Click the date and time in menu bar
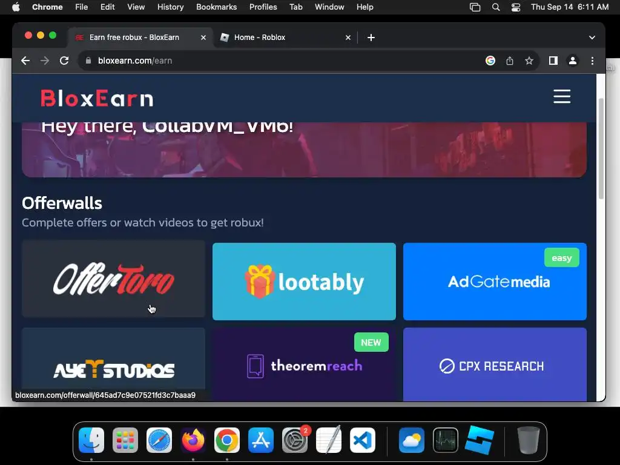Viewport: 620px width, 465px height. point(570,7)
